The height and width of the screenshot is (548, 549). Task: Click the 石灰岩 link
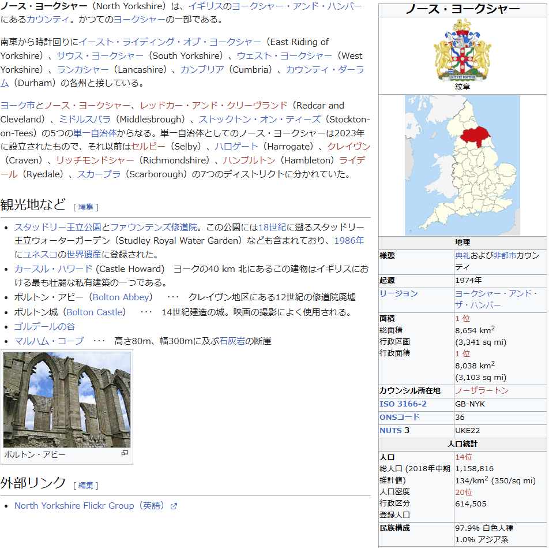(x=232, y=341)
